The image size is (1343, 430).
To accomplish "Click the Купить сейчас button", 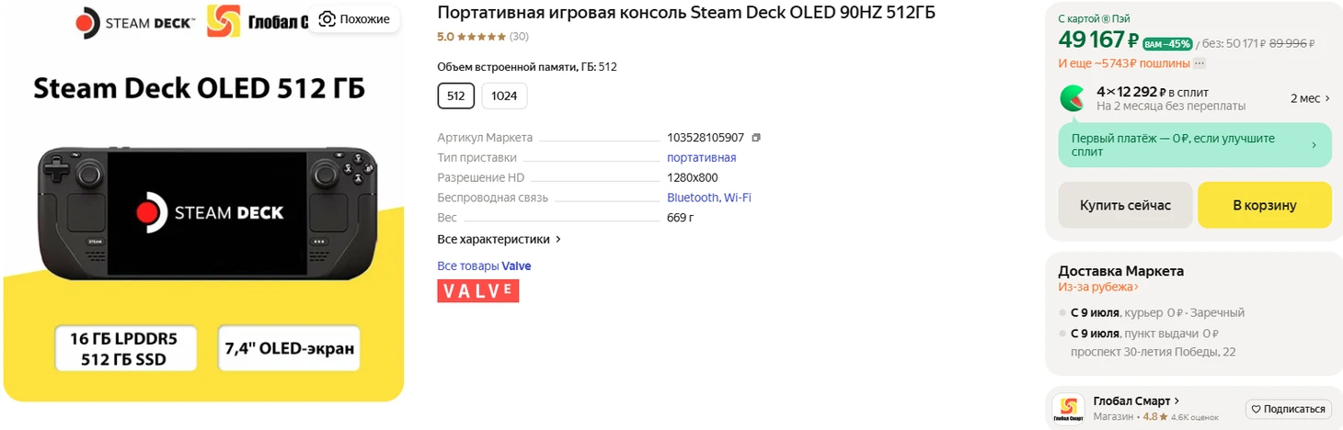I will click(x=1125, y=205).
